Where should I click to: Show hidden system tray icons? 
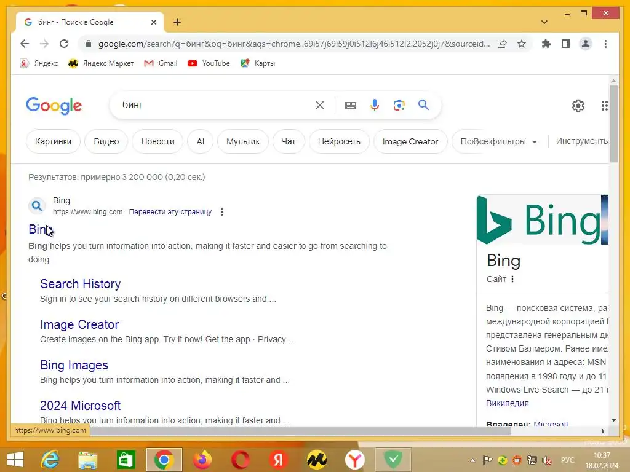tap(473, 460)
